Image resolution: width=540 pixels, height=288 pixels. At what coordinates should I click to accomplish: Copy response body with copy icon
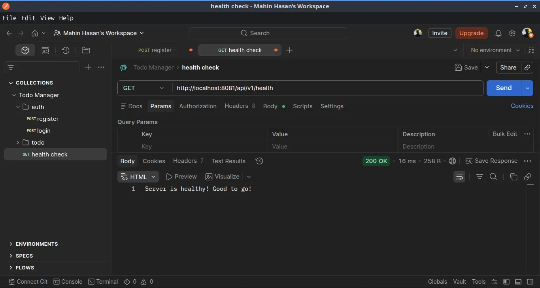point(514,177)
